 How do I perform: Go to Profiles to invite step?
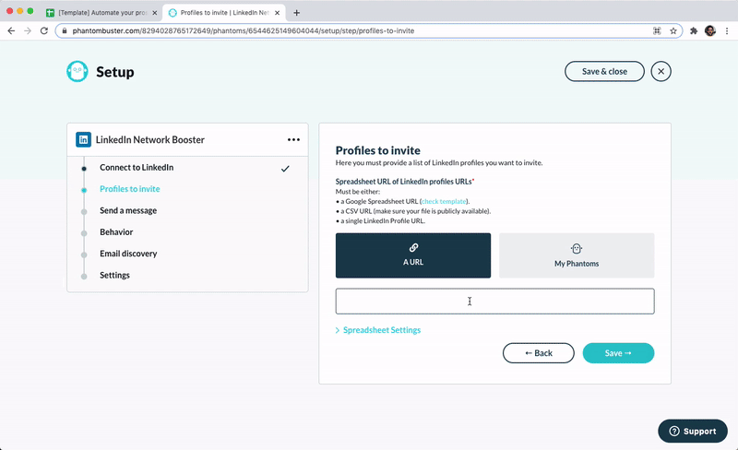(x=130, y=189)
